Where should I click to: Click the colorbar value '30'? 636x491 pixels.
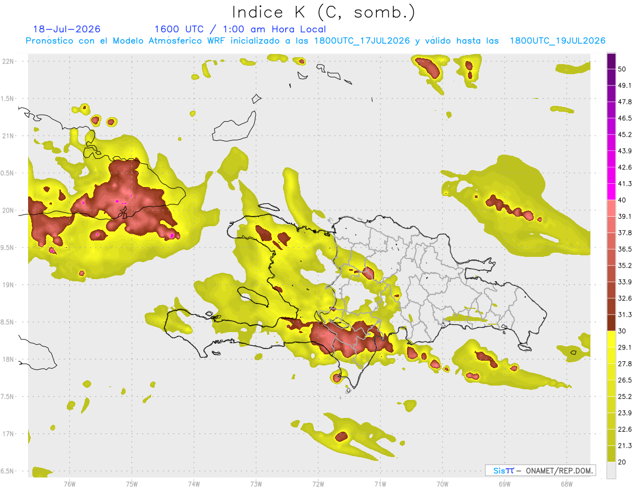(x=623, y=331)
